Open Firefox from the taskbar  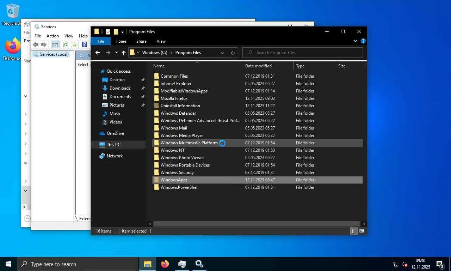click(165, 264)
